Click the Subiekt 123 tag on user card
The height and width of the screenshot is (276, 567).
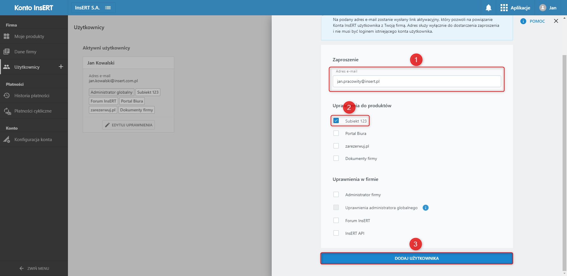coord(148,92)
